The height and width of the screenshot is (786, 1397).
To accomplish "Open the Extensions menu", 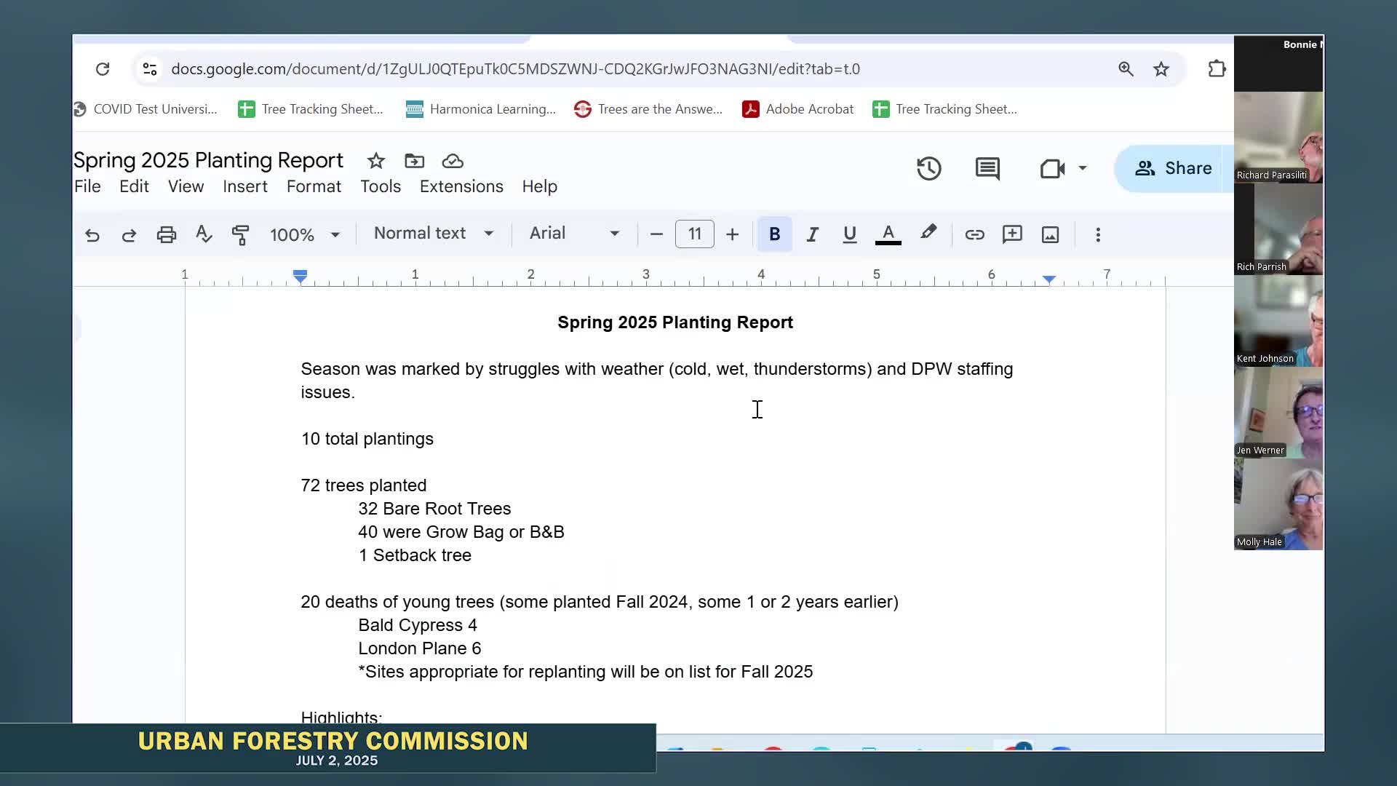I will 461,186.
